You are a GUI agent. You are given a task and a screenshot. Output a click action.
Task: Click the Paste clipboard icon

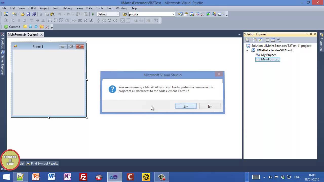(52, 14)
